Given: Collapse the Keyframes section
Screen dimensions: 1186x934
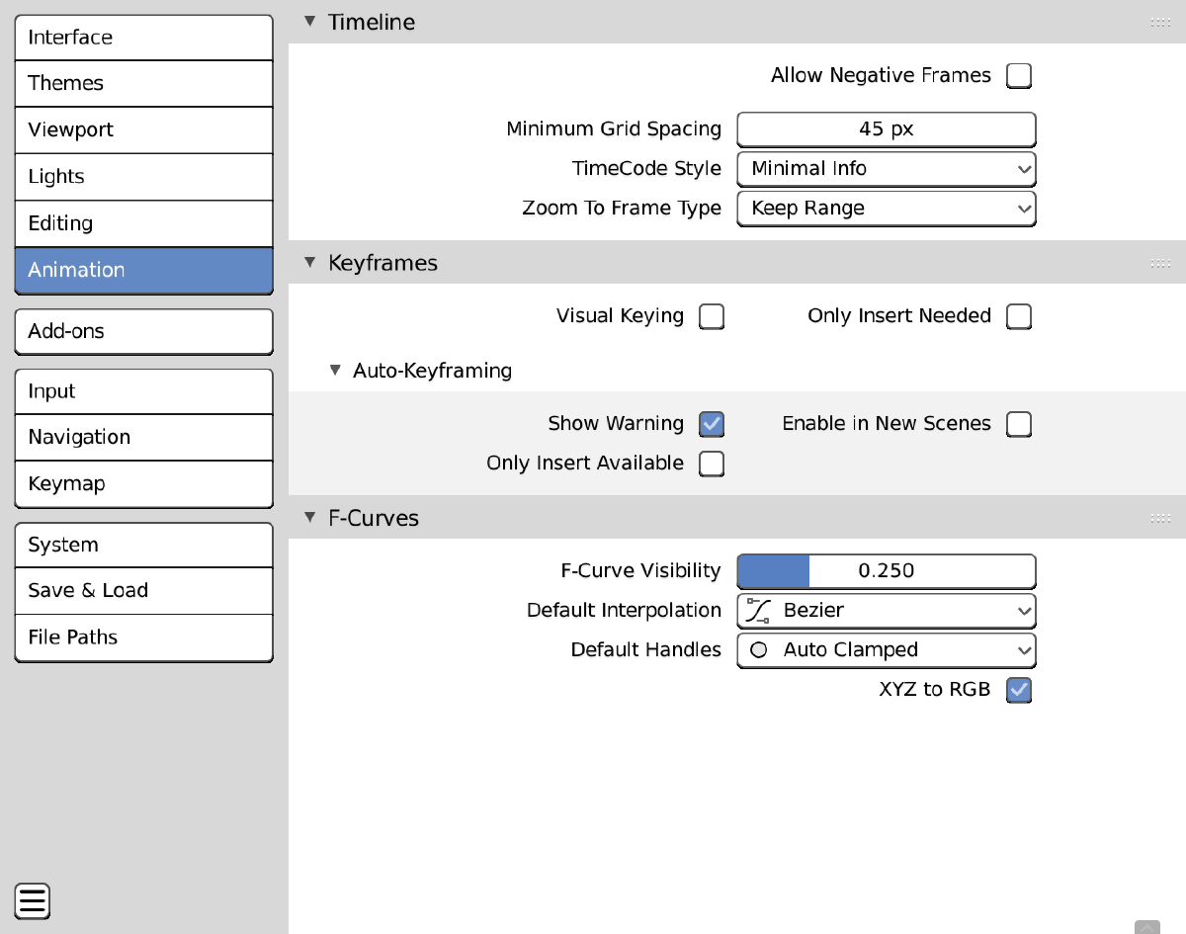Looking at the screenshot, I should tap(310, 263).
